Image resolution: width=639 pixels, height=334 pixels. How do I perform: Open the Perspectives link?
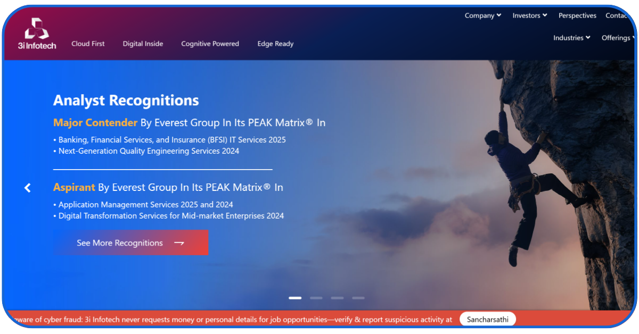coord(577,15)
